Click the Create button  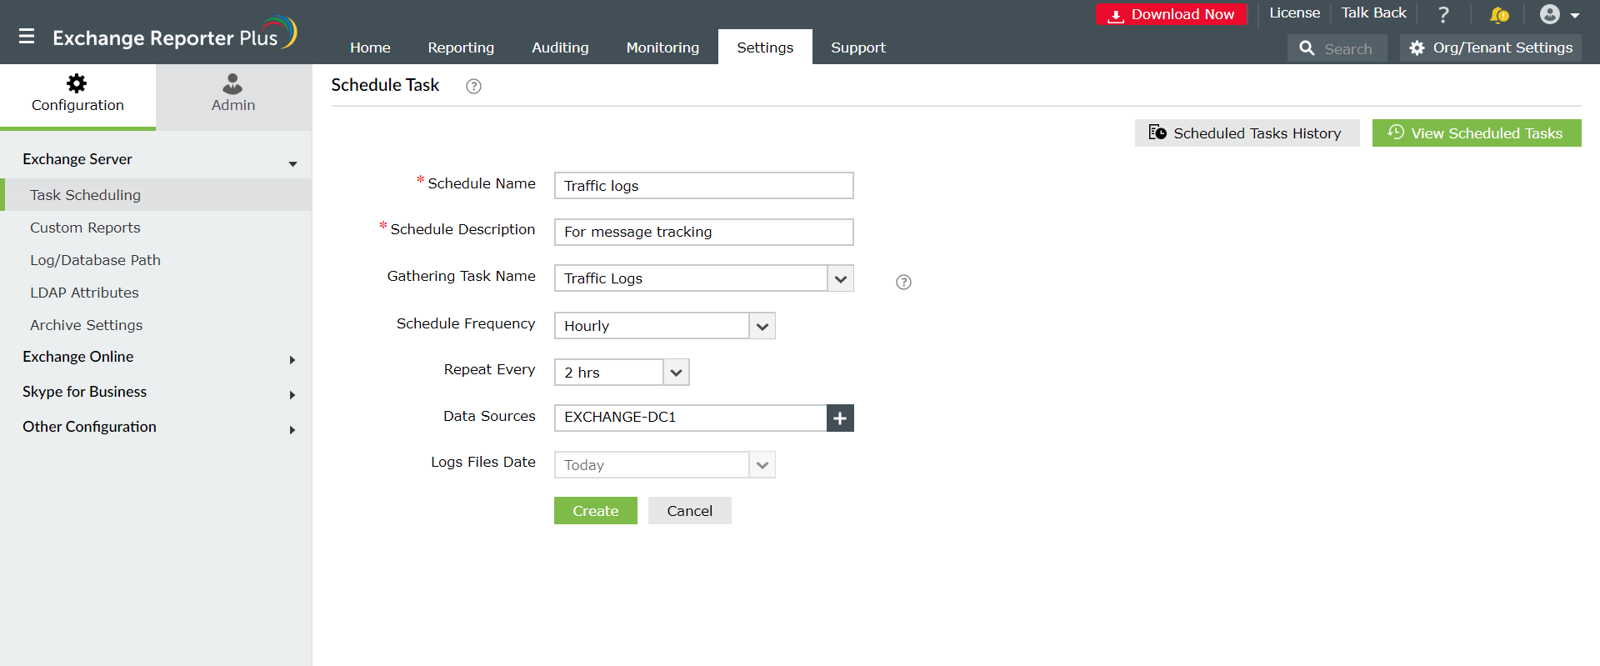click(596, 511)
